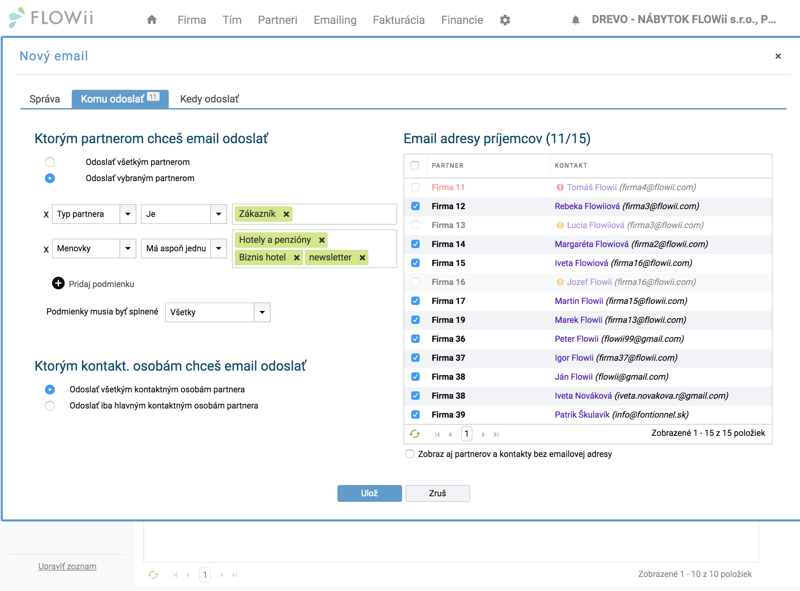The image size is (800, 591).
Task: Go to previous page of recipients table
Action: [x=450, y=434]
